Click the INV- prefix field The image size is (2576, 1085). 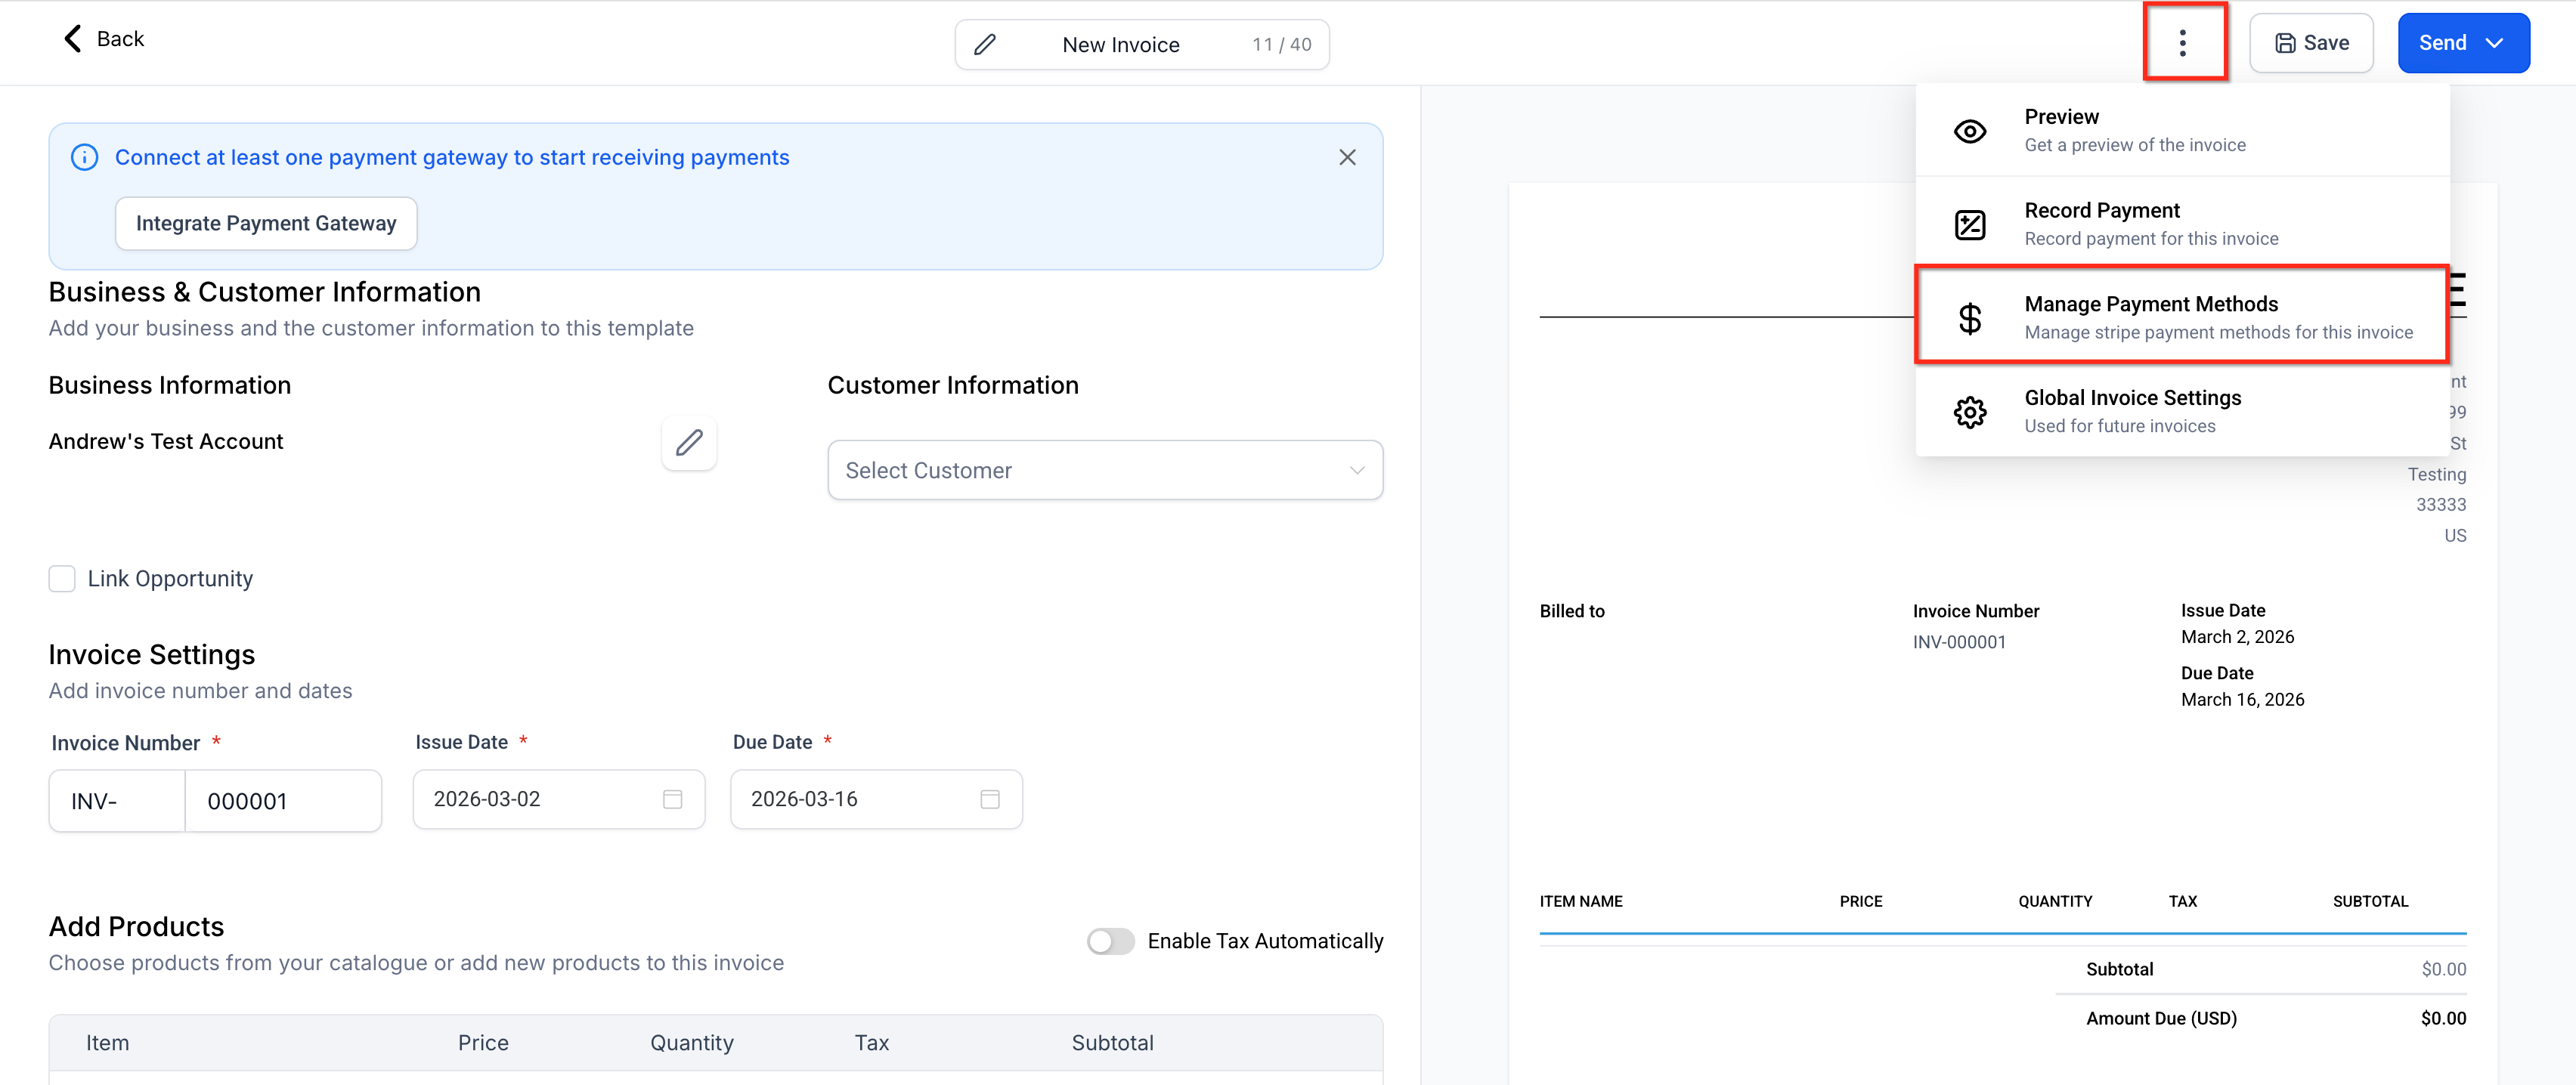point(117,801)
